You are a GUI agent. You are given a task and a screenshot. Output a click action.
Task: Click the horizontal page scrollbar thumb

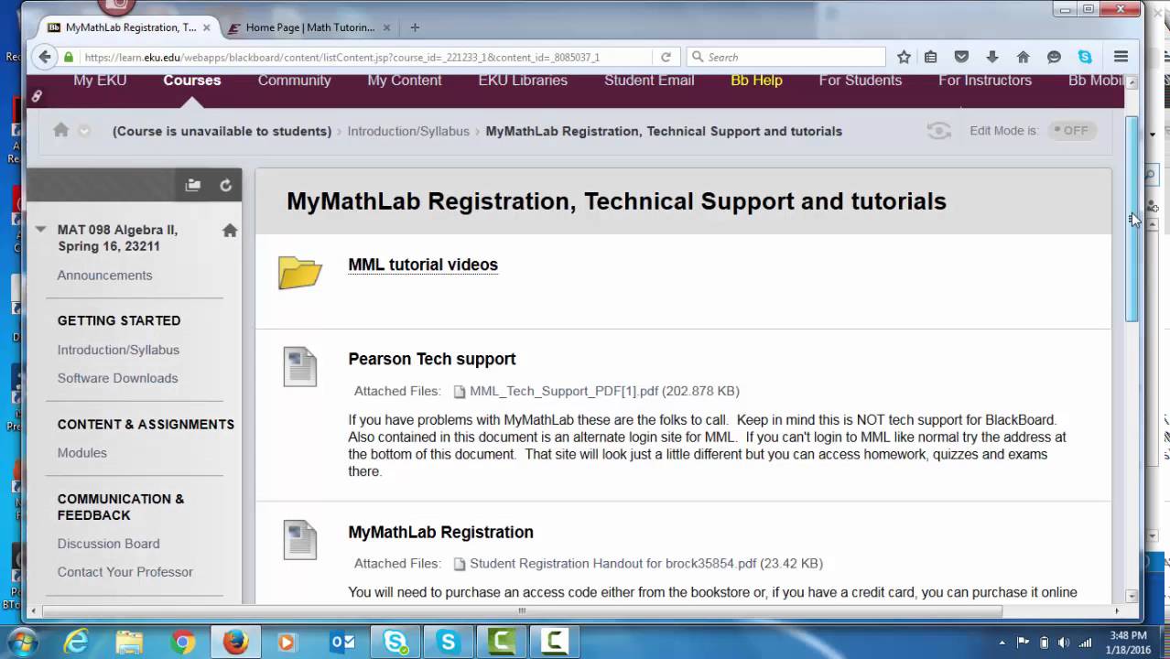click(x=522, y=611)
